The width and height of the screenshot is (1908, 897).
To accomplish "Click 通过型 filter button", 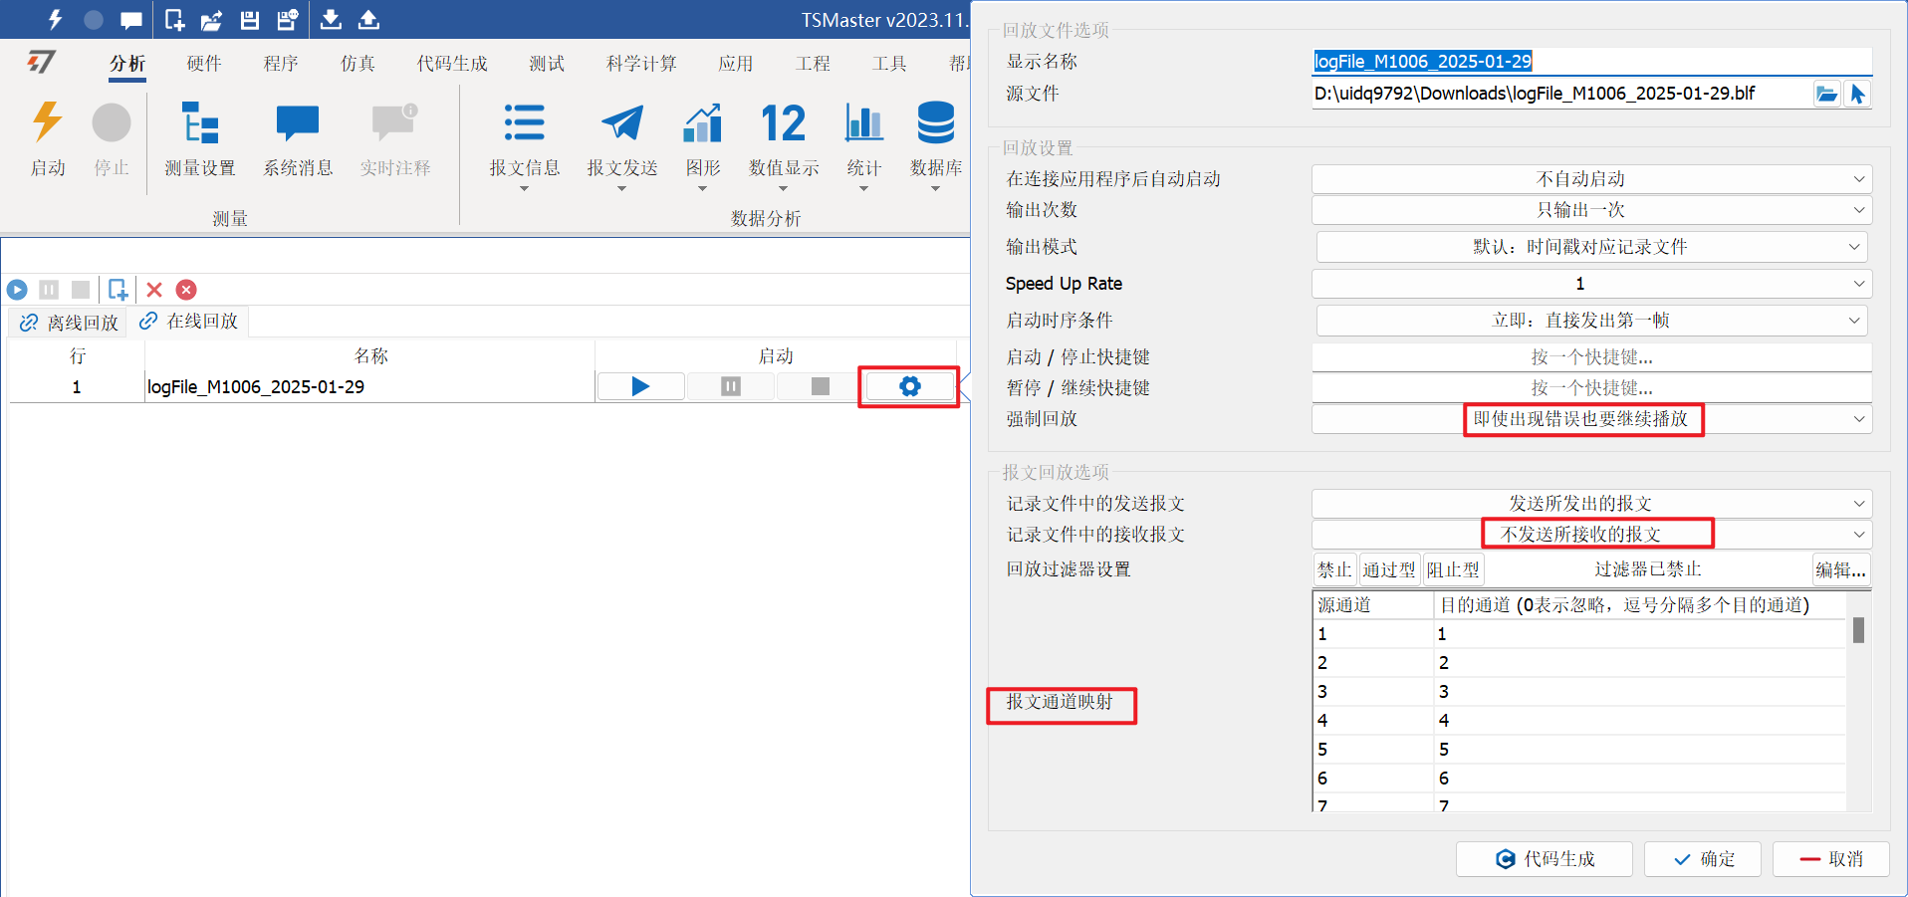I will coord(1389,569).
